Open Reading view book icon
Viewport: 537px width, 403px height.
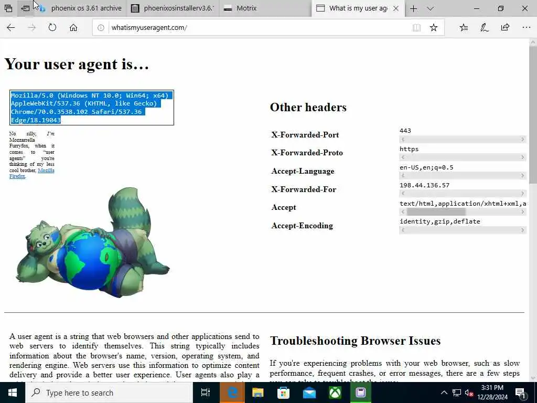point(416,28)
